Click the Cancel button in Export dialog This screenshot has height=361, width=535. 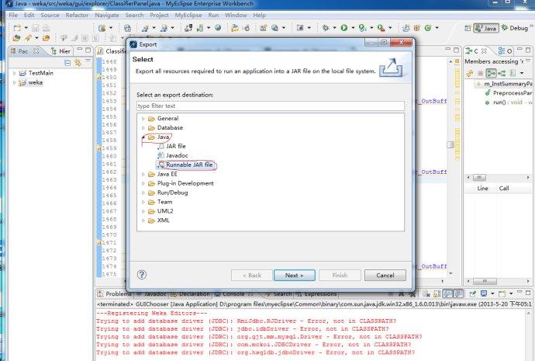coord(385,276)
